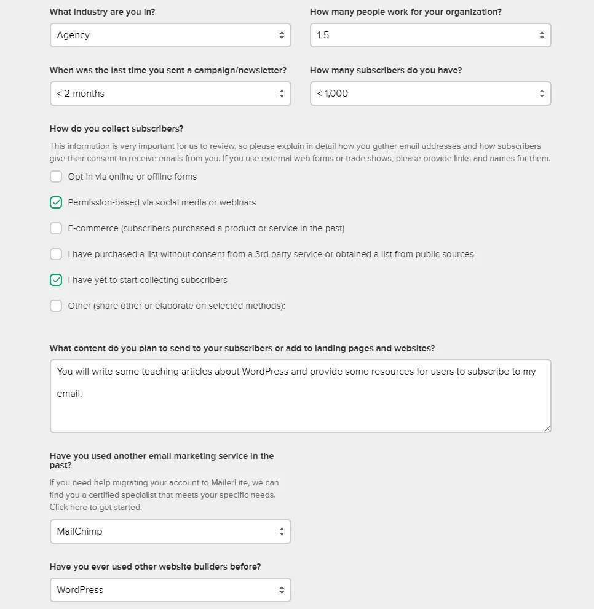Viewport: 594px width, 609px height.
Task: Open the last campaign sent dropdown
Action: click(170, 93)
